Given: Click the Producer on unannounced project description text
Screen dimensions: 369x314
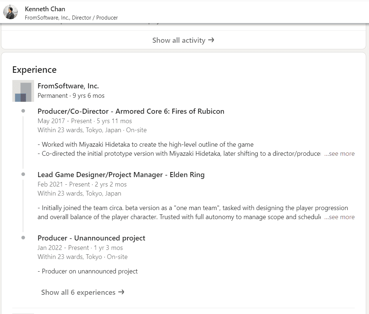Looking at the screenshot, I should (x=88, y=271).
